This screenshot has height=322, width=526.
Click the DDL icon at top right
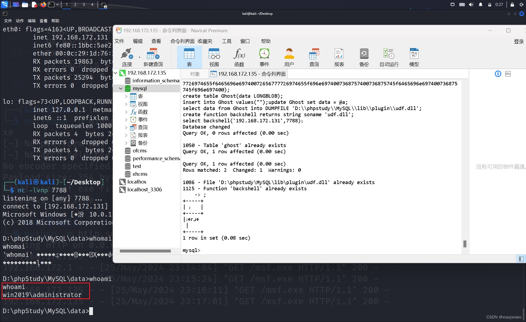tap(508, 74)
